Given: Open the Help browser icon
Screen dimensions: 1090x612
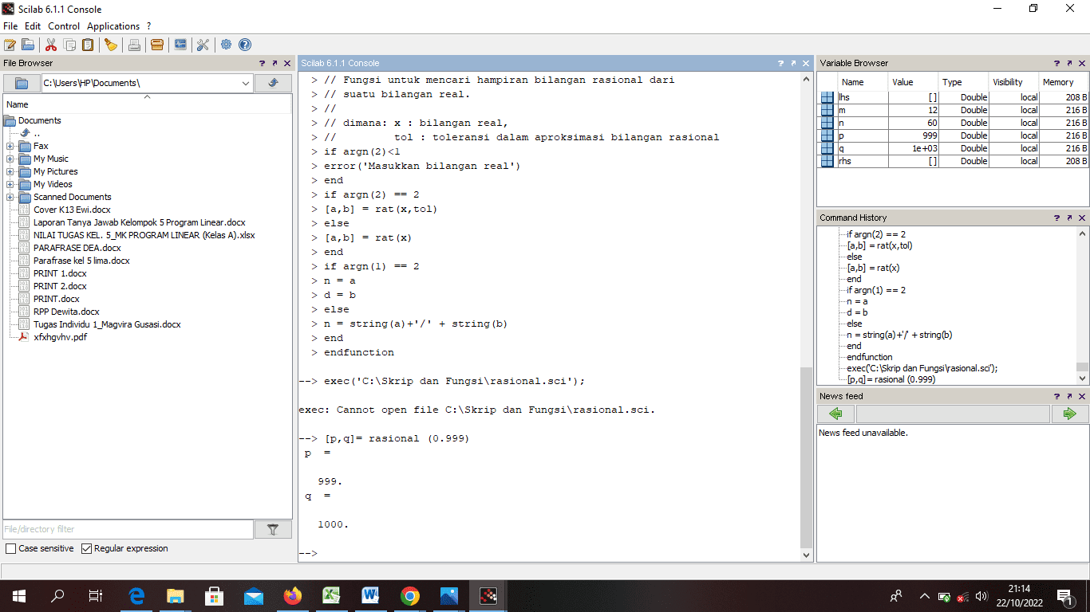Looking at the screenshot, I should click(x=245, y=45).
